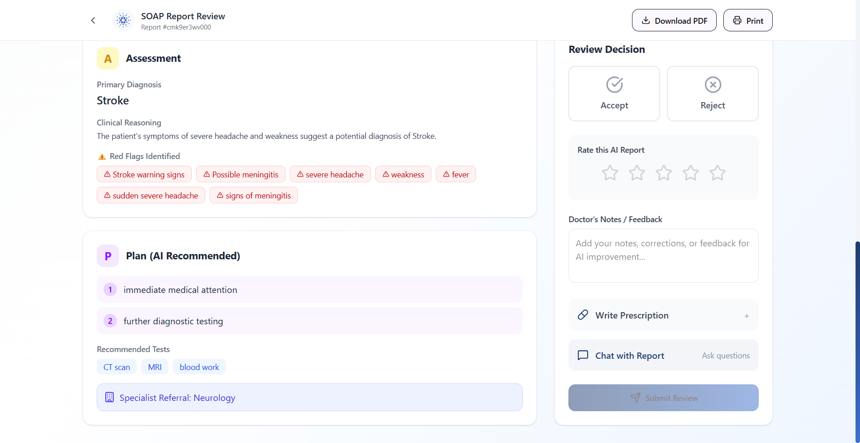Viewport: 860px width, 443px height.
Task: Click the 'Ask questions' label
Action: [726, 355]
